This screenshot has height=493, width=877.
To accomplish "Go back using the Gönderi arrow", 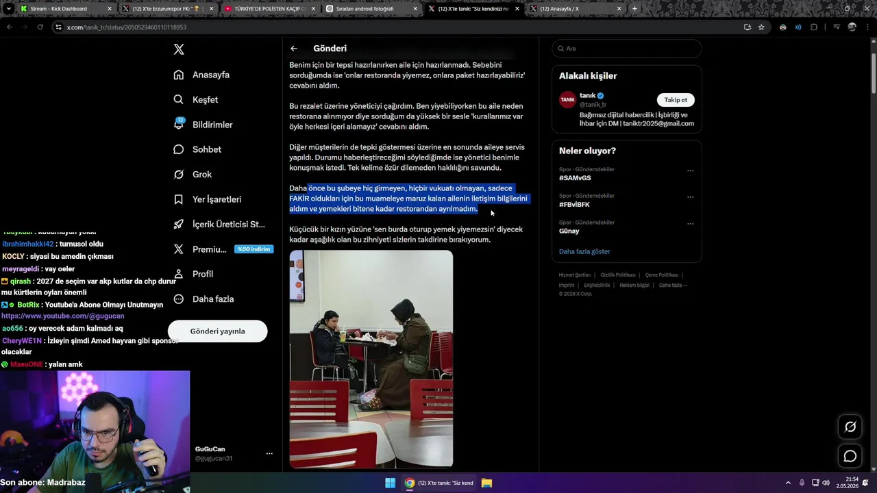I will click(293, 49).
